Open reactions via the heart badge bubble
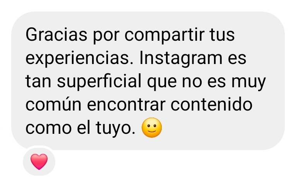Image resolution: width=298 pixels, height=185 pixels. (39, 161)
